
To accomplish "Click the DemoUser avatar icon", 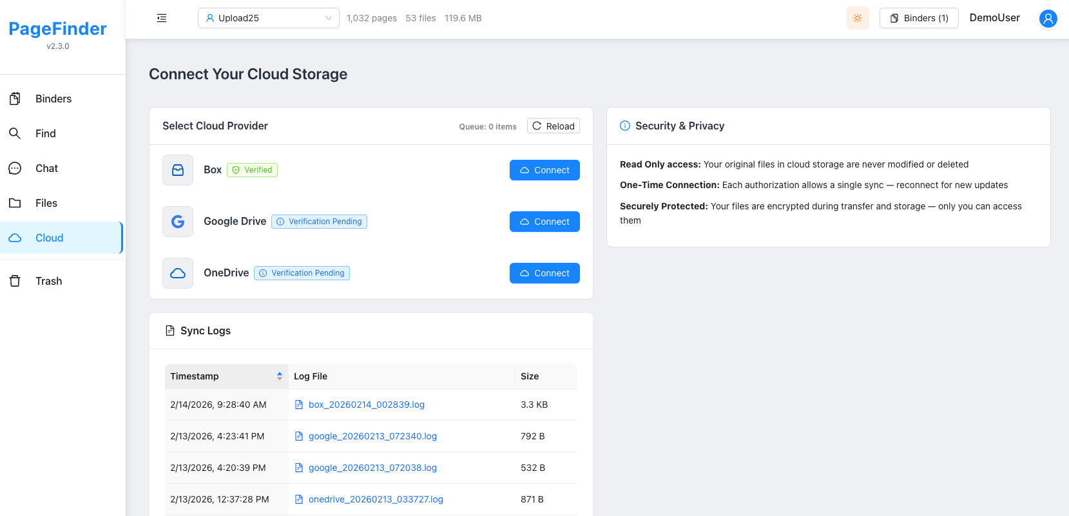I will point(1048,19).
